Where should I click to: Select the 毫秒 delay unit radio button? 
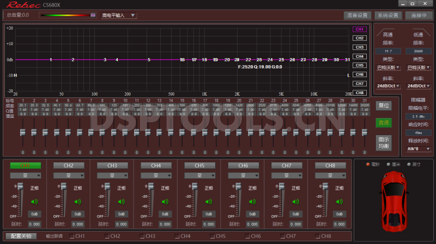pos(368,164)
